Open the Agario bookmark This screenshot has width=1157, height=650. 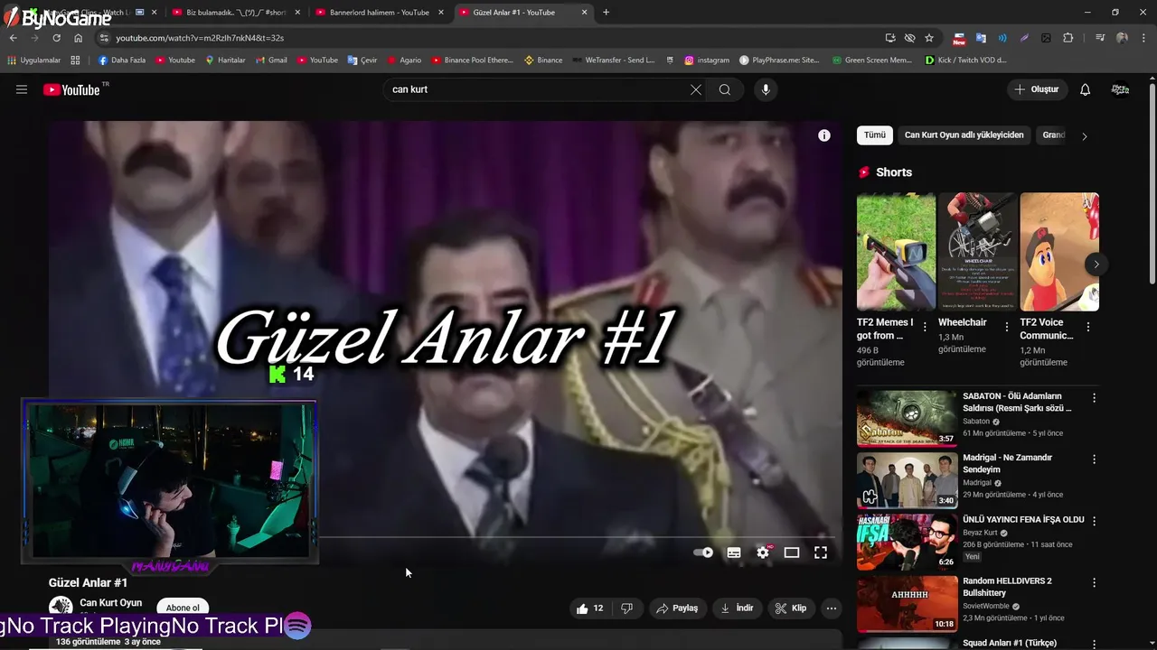click(x=404, y=60)
